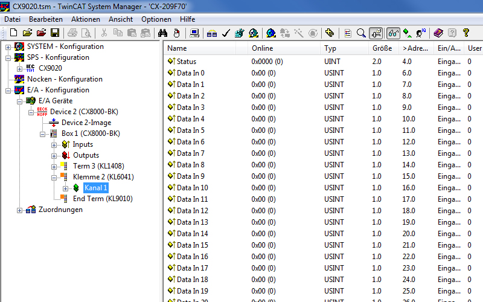Open the purple help book icon
This screenshot has width=483, height=302.
click(x=438, y=33)
